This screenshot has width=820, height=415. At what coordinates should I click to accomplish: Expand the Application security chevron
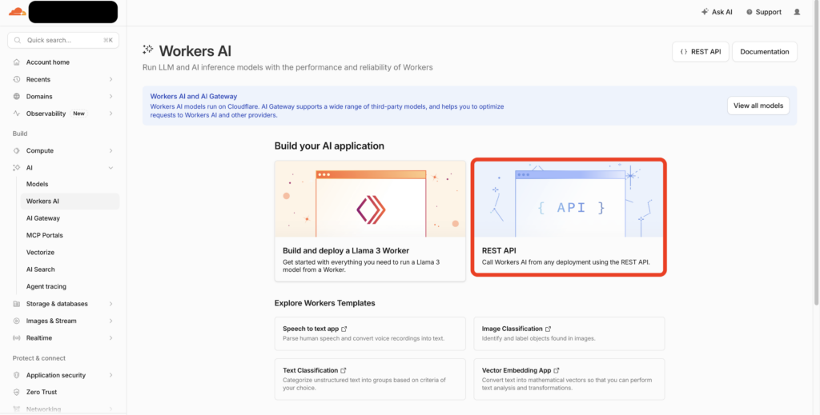point(111,375)
